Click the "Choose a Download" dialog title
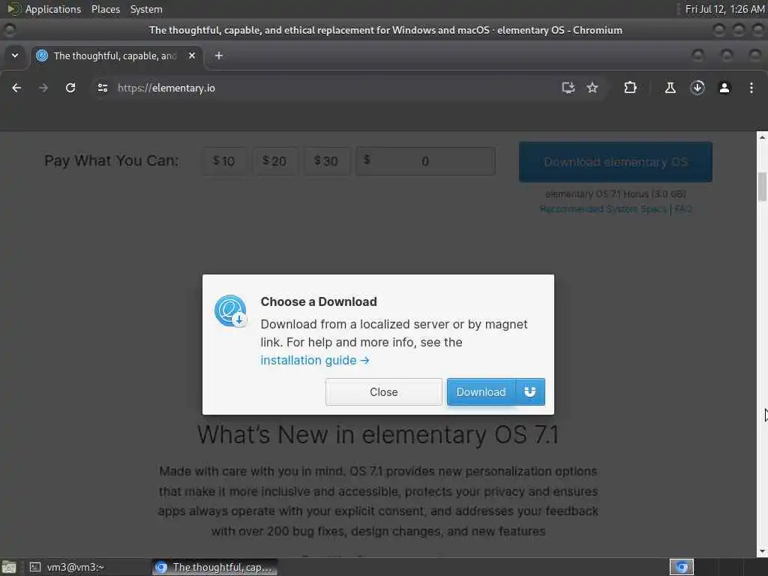This screenshot has height=576, width=768. (319, 301)
